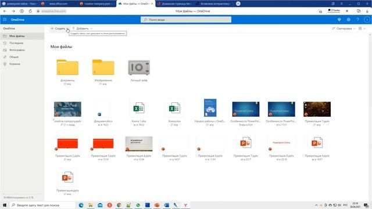The width and height of the screenshot is (372, 209).
Task: Click the storage usage link at sidebar bottom
Action: 18,197
